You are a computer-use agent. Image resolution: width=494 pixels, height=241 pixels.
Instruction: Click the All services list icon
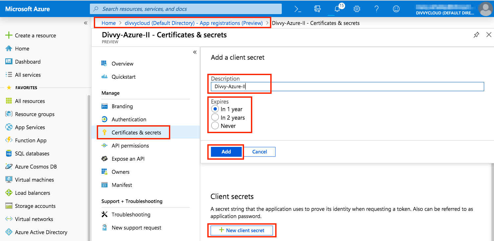(x=9, y=75)
